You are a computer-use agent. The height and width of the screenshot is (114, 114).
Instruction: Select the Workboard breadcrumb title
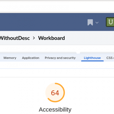(52, 38)
